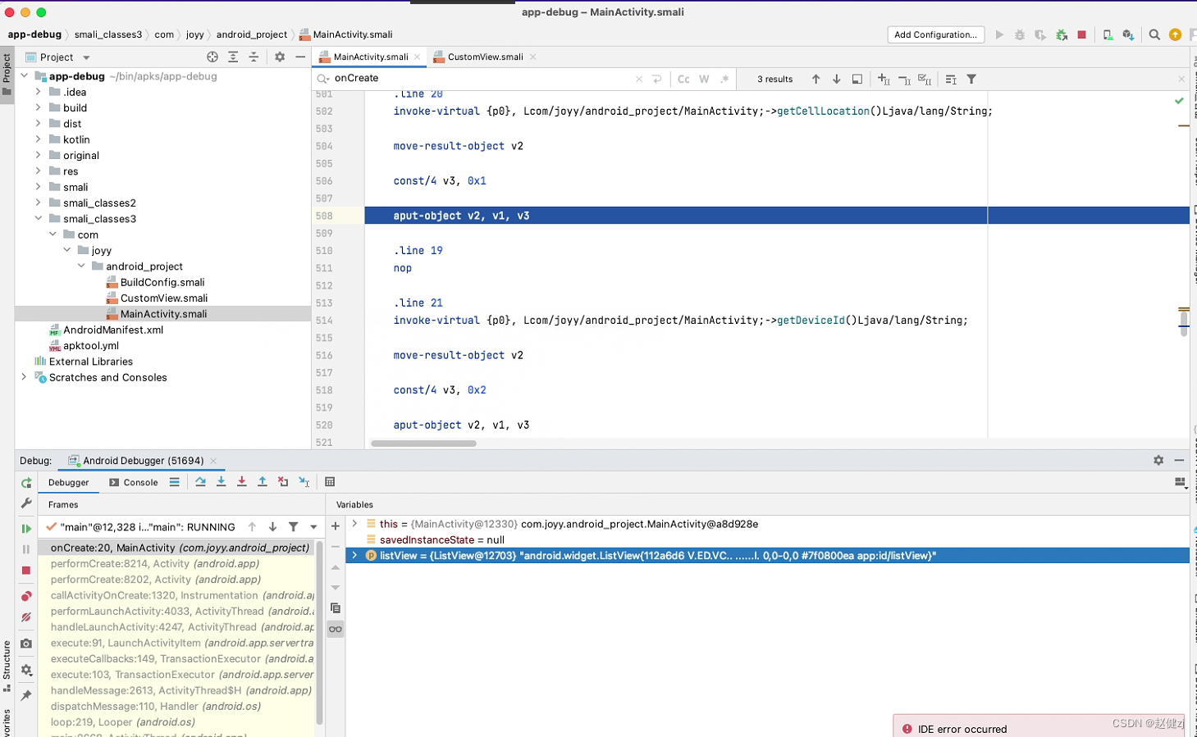
Task: Toggle Words W option in search bar
Action: pos(704,79)
